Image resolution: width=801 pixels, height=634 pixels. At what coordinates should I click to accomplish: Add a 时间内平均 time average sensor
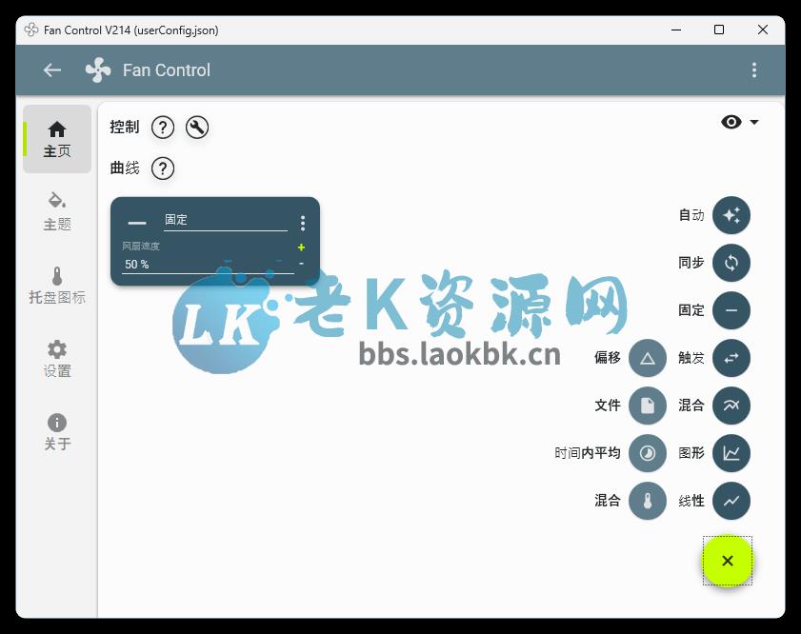point(648,453)
